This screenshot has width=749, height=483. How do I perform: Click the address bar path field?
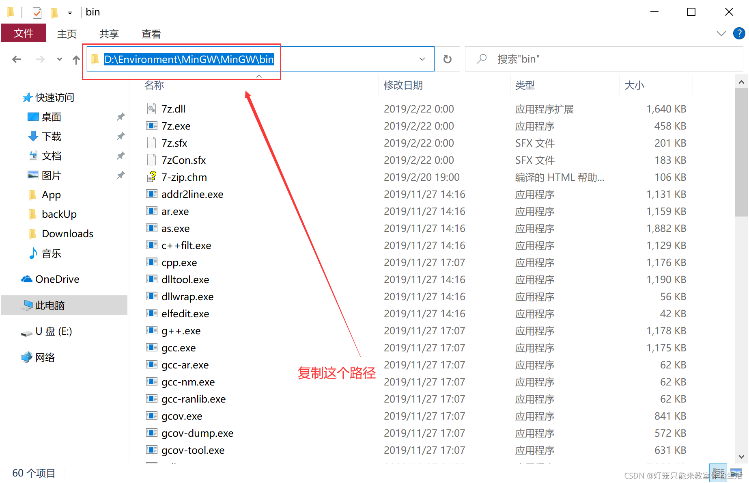pyautogui.click(x=260, y=59)
